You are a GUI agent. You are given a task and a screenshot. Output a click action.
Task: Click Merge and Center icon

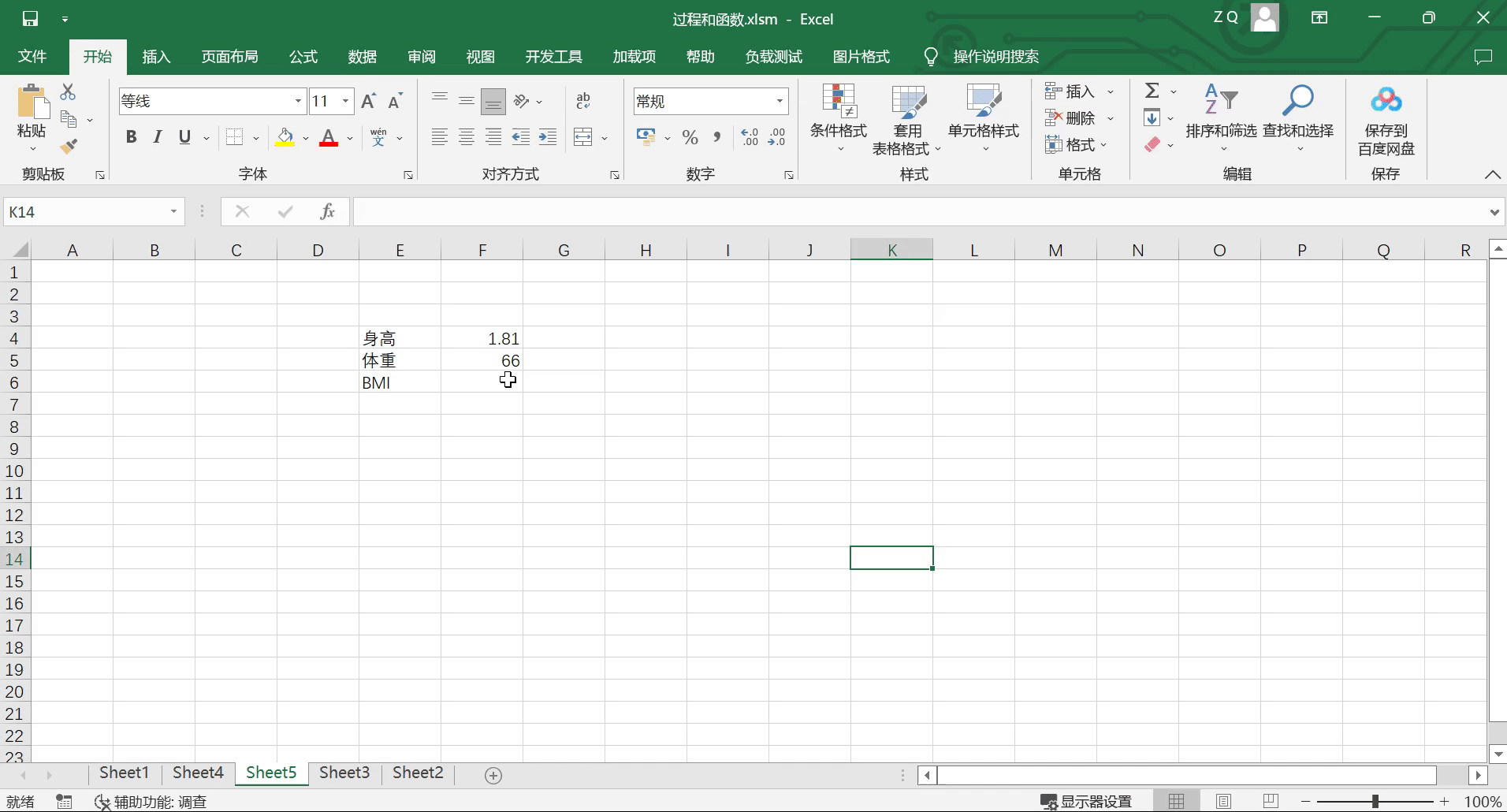(x=583, y=137)
